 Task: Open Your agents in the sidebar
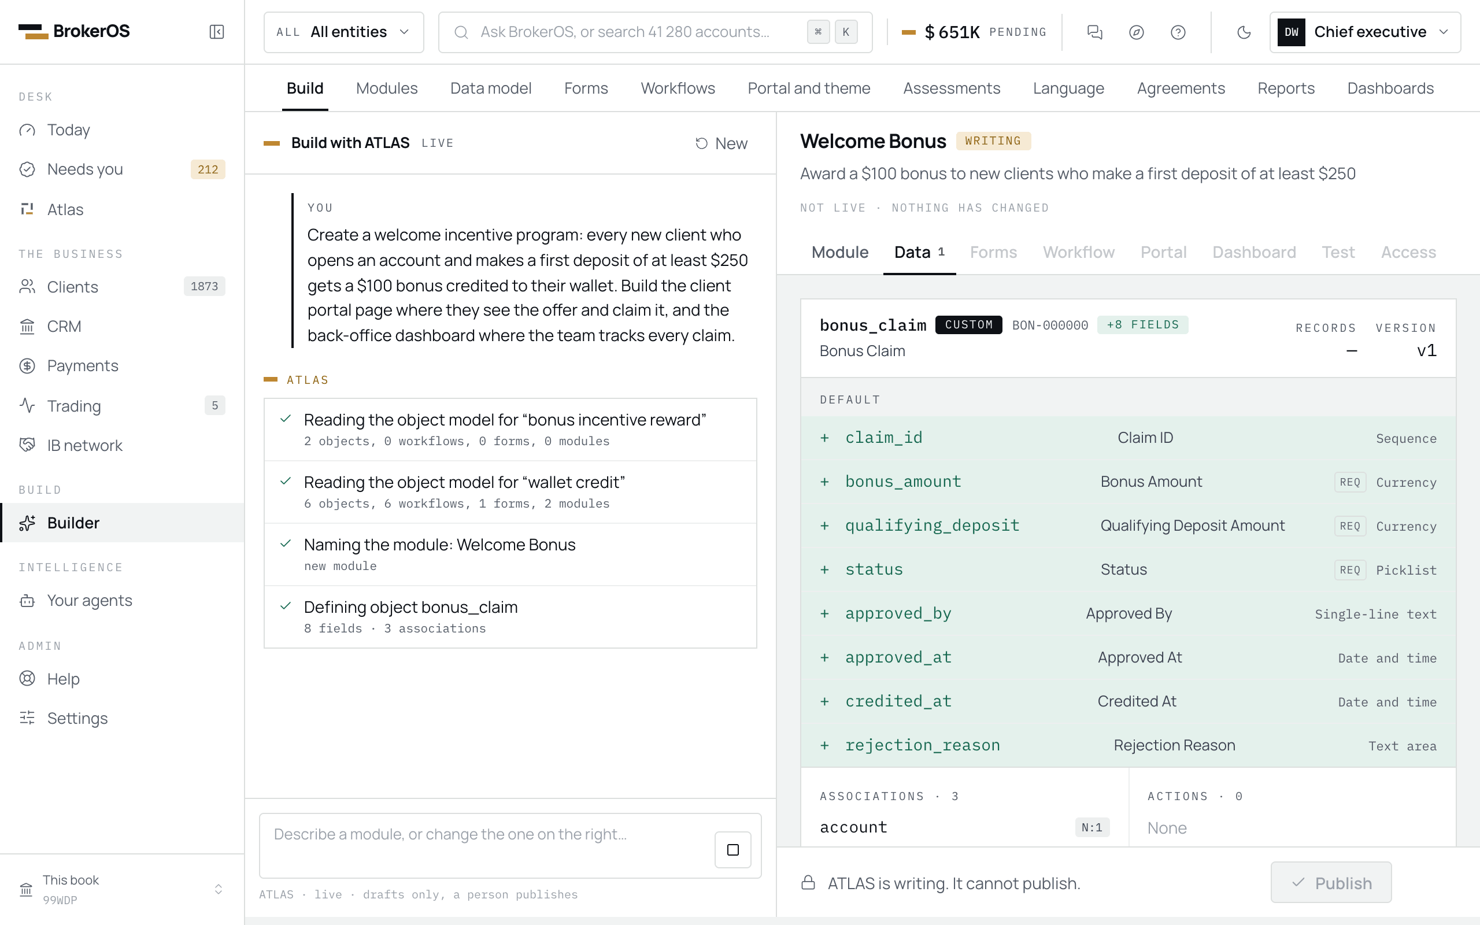(123, 600)
